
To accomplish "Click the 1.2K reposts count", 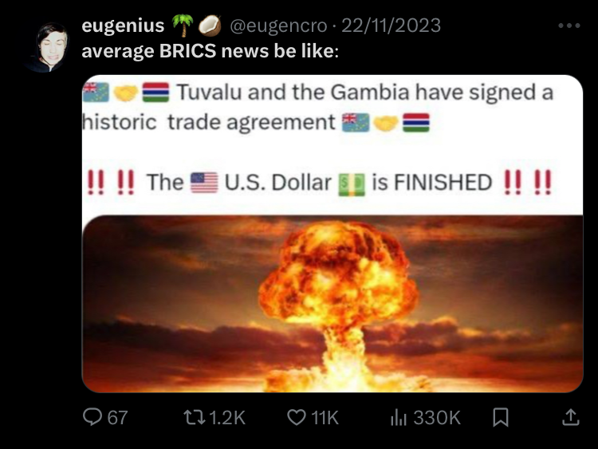I will (x=227, y=417).
